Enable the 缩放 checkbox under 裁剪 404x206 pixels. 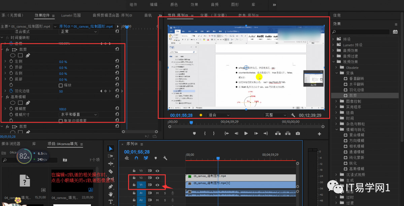tap(61, 85)
